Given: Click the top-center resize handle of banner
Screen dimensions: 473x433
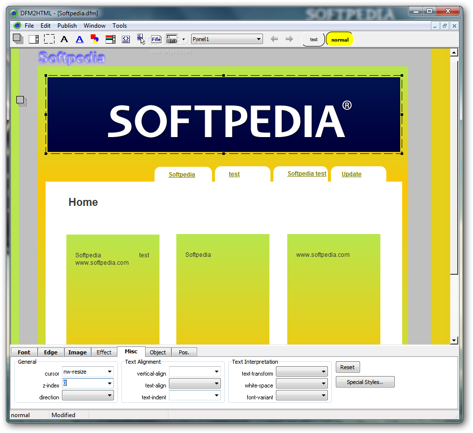Looking at the screenshot, I should 223,76.
